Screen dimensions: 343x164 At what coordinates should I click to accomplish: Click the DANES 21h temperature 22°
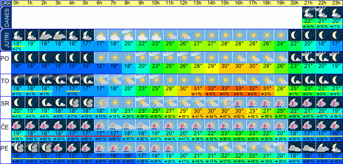coord(309,21)
